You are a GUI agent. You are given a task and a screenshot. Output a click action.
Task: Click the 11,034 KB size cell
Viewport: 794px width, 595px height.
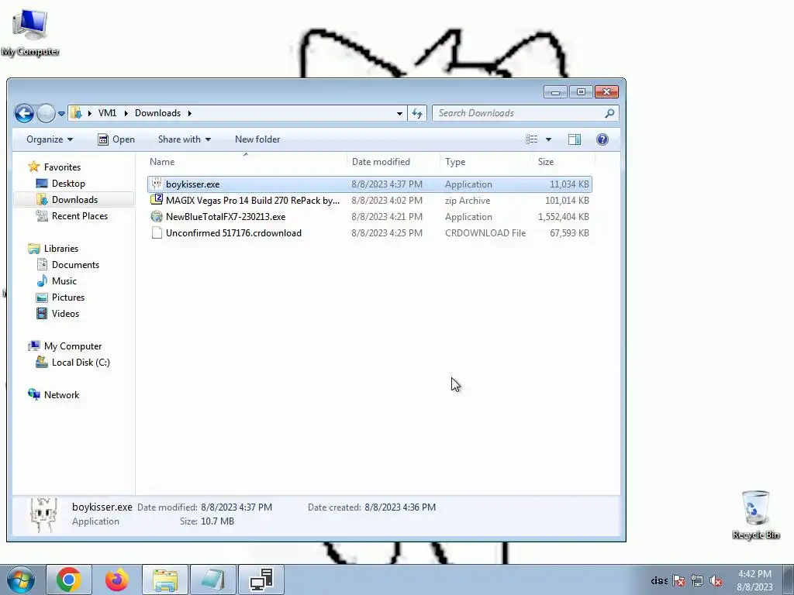coord(569,184)
